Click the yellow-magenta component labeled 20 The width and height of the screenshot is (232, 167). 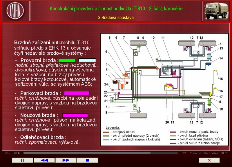coord(168,86)
